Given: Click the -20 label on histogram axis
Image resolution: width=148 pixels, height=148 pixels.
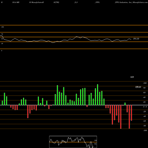Looking at the screenshot, I should coord(144,112).
